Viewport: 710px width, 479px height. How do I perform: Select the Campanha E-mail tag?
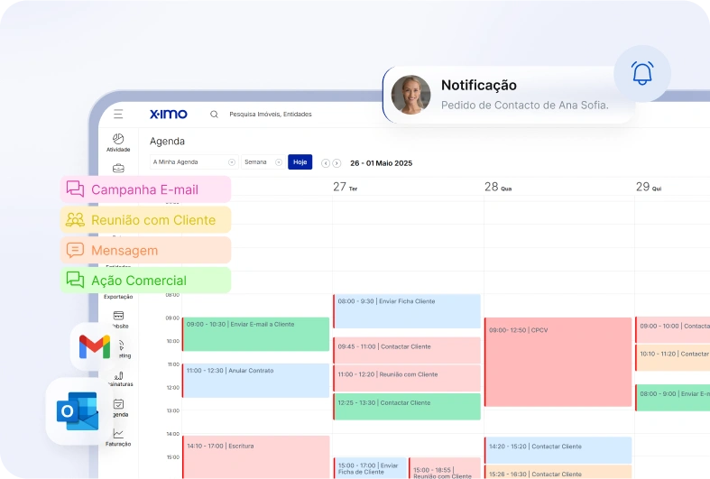(145, 189)
